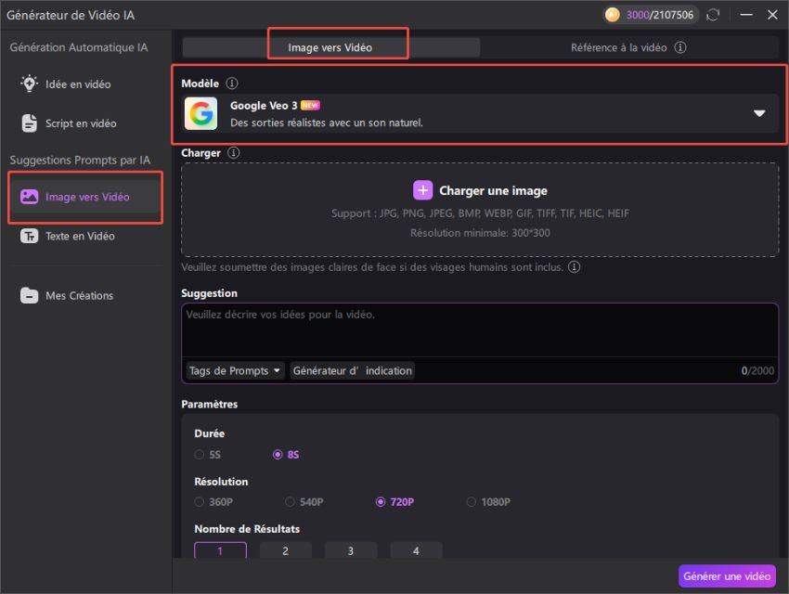The image size is (789, 594).
Task: Click the refresh credits icon
Action: [x=713, y=15]
